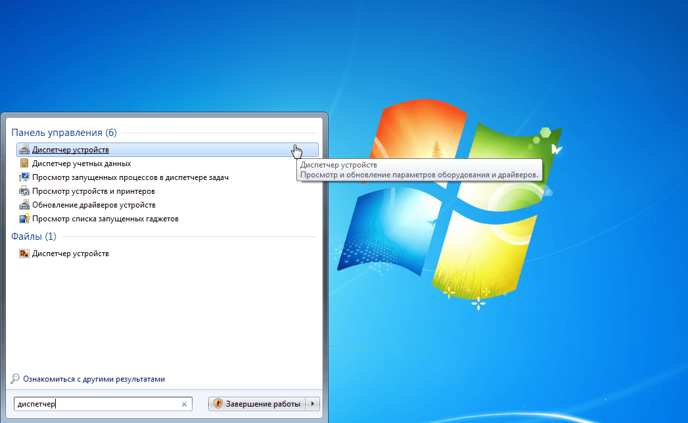Click the Завершение работы button
The height and width of the screenshot is (423, 688).
click(257, 404)
